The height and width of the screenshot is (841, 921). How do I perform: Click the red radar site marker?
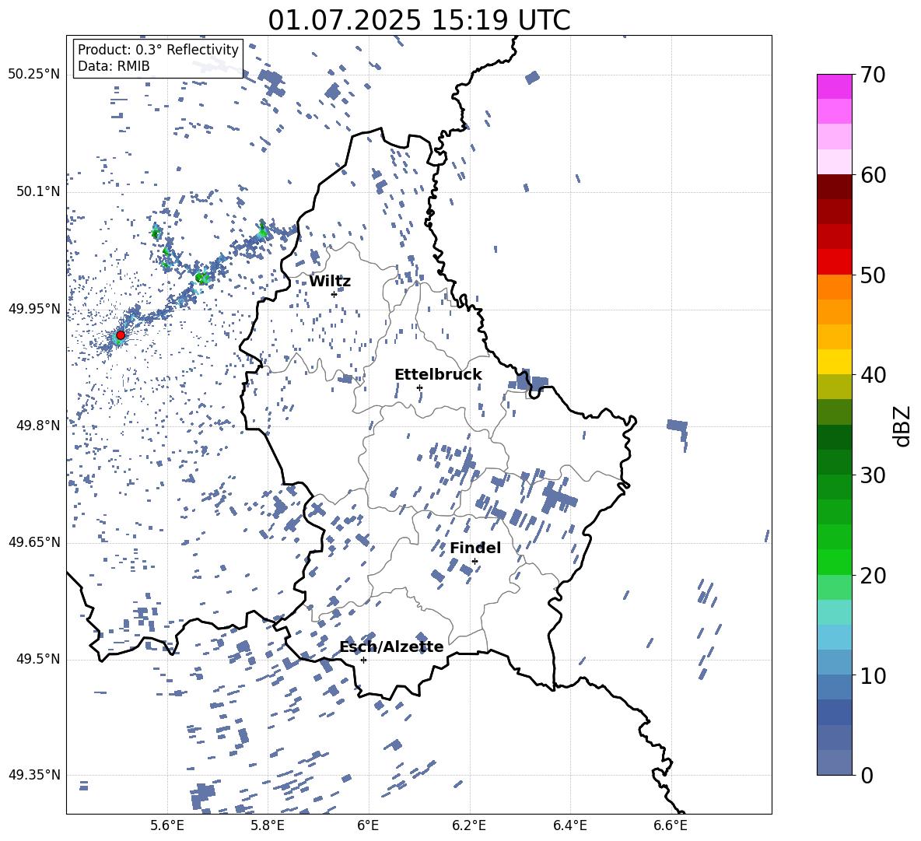tap(121, 335)
